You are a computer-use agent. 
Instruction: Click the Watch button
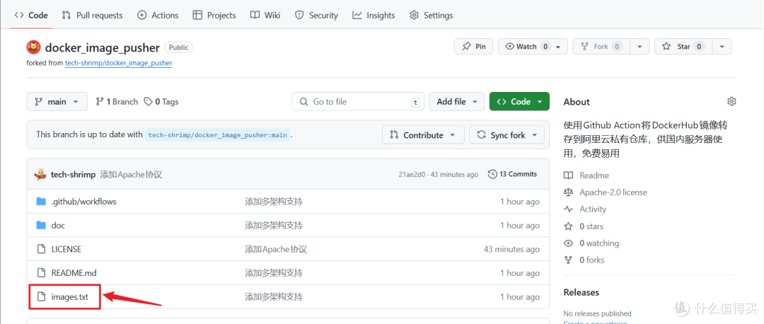[527, 46]
